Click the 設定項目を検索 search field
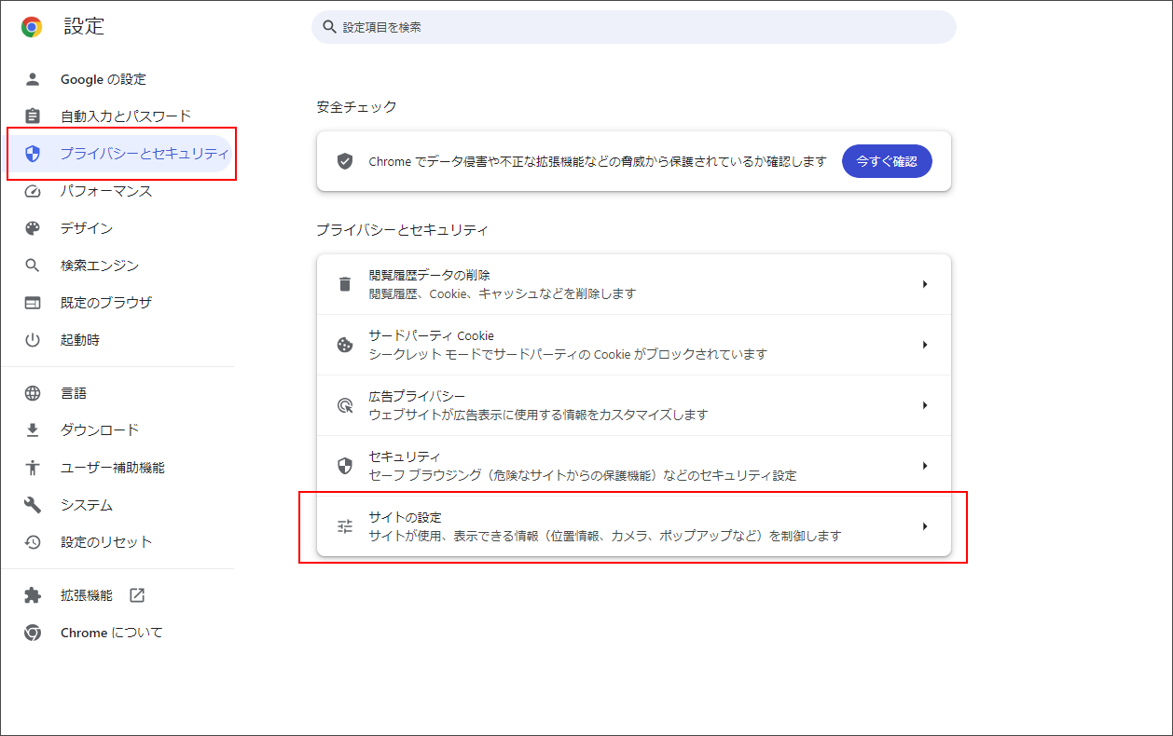This screenshot has height=736, width=1173. click(x=634, y=27)
